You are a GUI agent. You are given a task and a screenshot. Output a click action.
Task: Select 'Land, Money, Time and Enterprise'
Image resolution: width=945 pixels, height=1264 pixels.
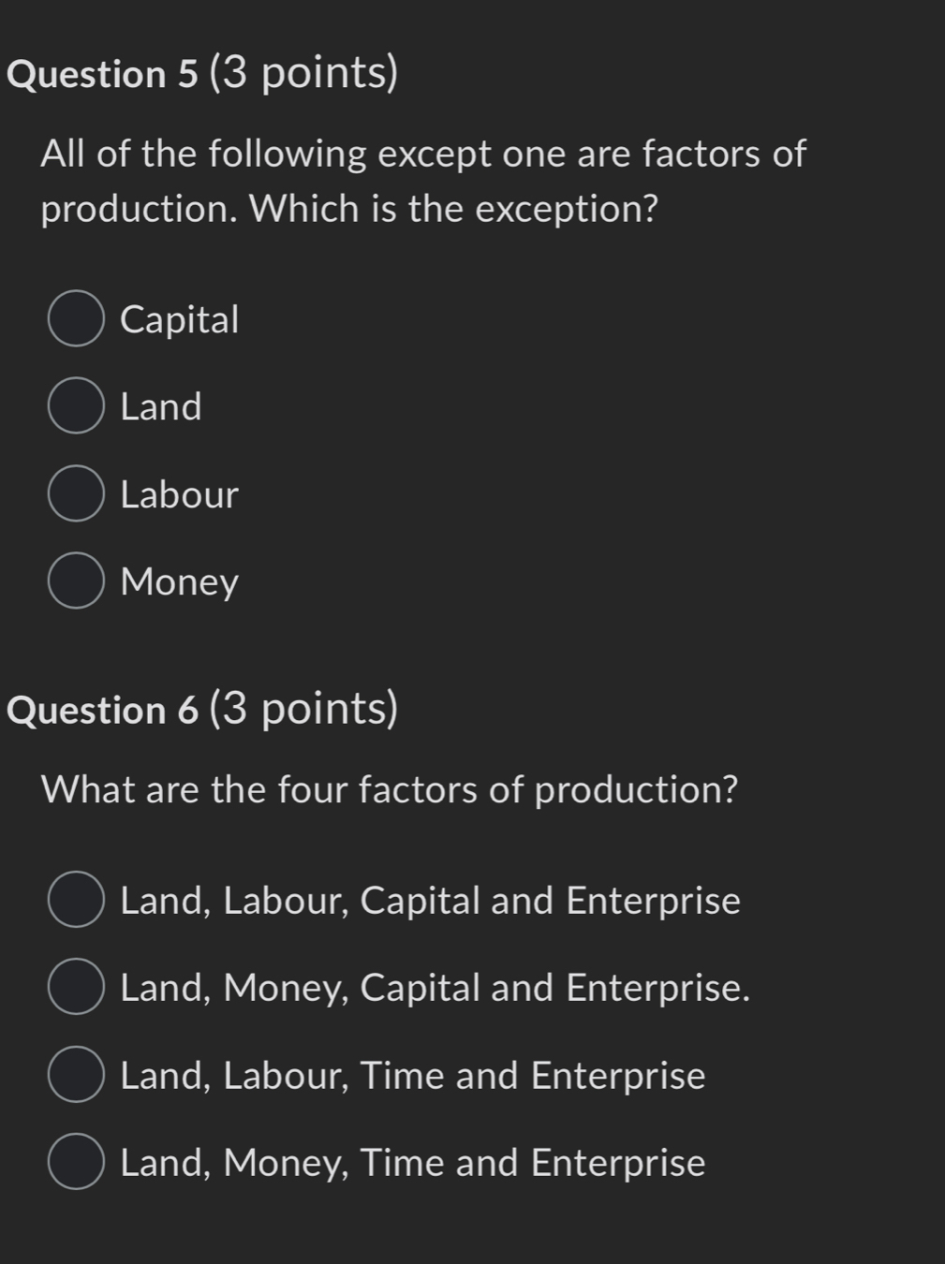[x=75, y=1162]
